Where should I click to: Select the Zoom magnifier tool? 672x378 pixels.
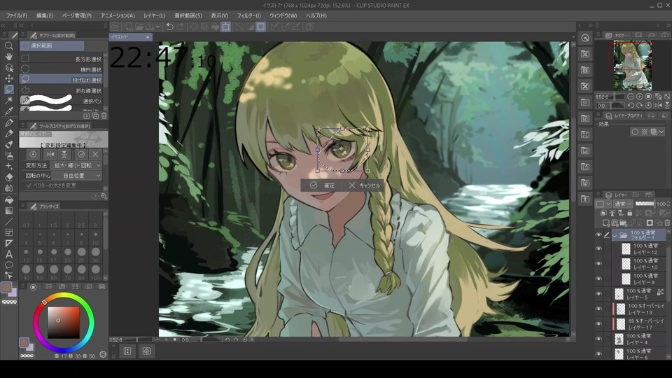tap(8, 46)
